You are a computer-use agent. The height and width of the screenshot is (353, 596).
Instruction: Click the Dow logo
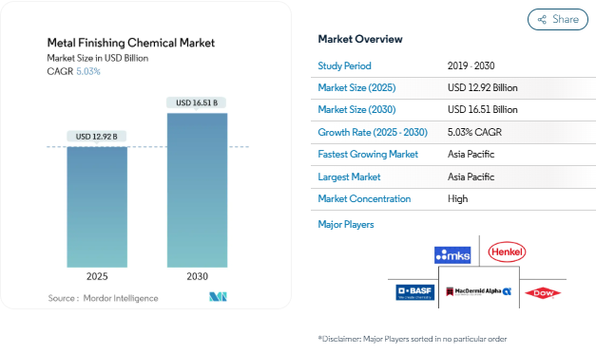click(543, 292)
